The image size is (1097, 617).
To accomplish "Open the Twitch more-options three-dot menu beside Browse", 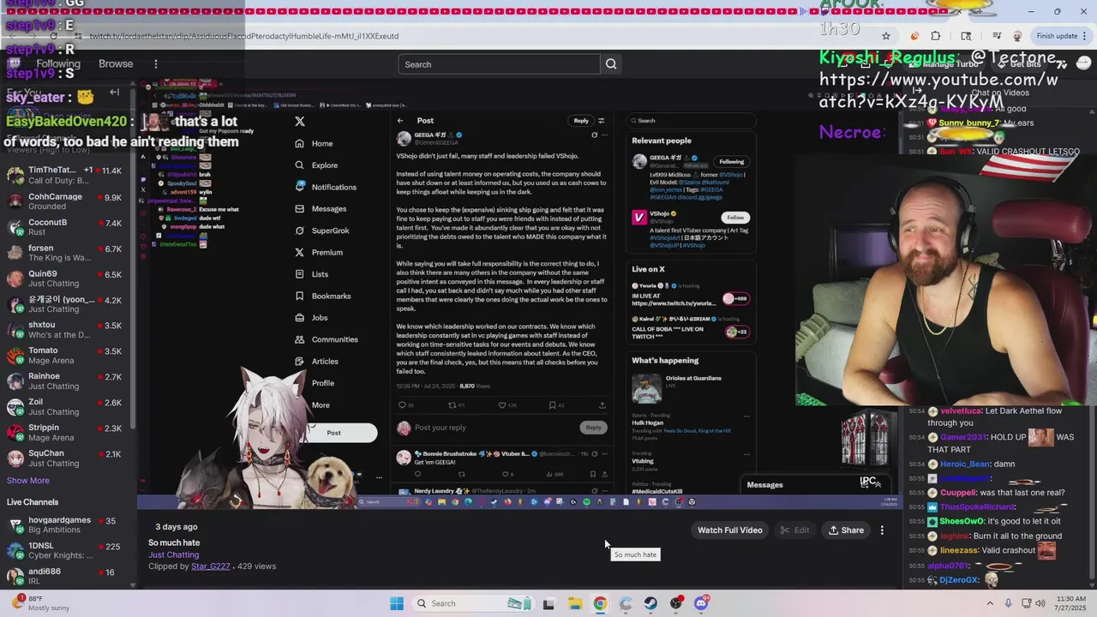I will pyautogui.click(x=155, y=64).
